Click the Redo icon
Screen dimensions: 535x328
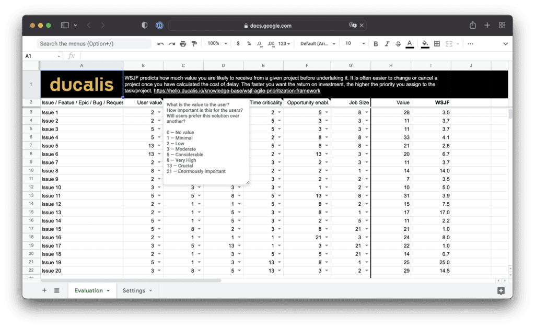pos(171,43)
